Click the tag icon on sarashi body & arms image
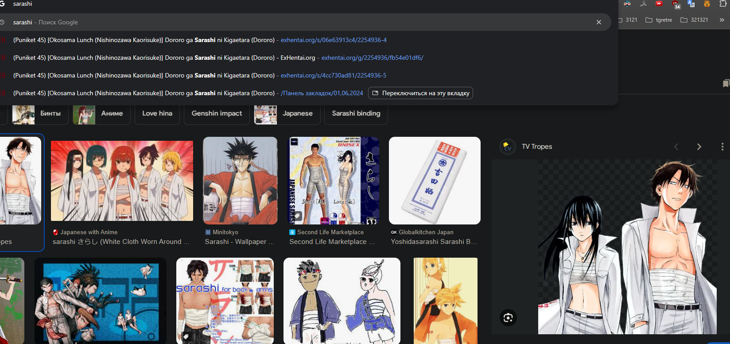The height and width of the screenshot is (344, 730). (186, 337)
